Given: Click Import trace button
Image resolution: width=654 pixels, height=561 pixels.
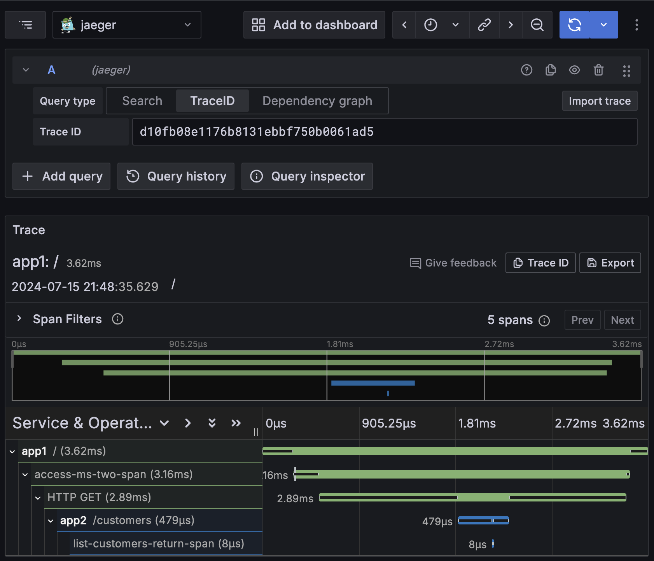Looking at the screenshot, I should (600, 101).
